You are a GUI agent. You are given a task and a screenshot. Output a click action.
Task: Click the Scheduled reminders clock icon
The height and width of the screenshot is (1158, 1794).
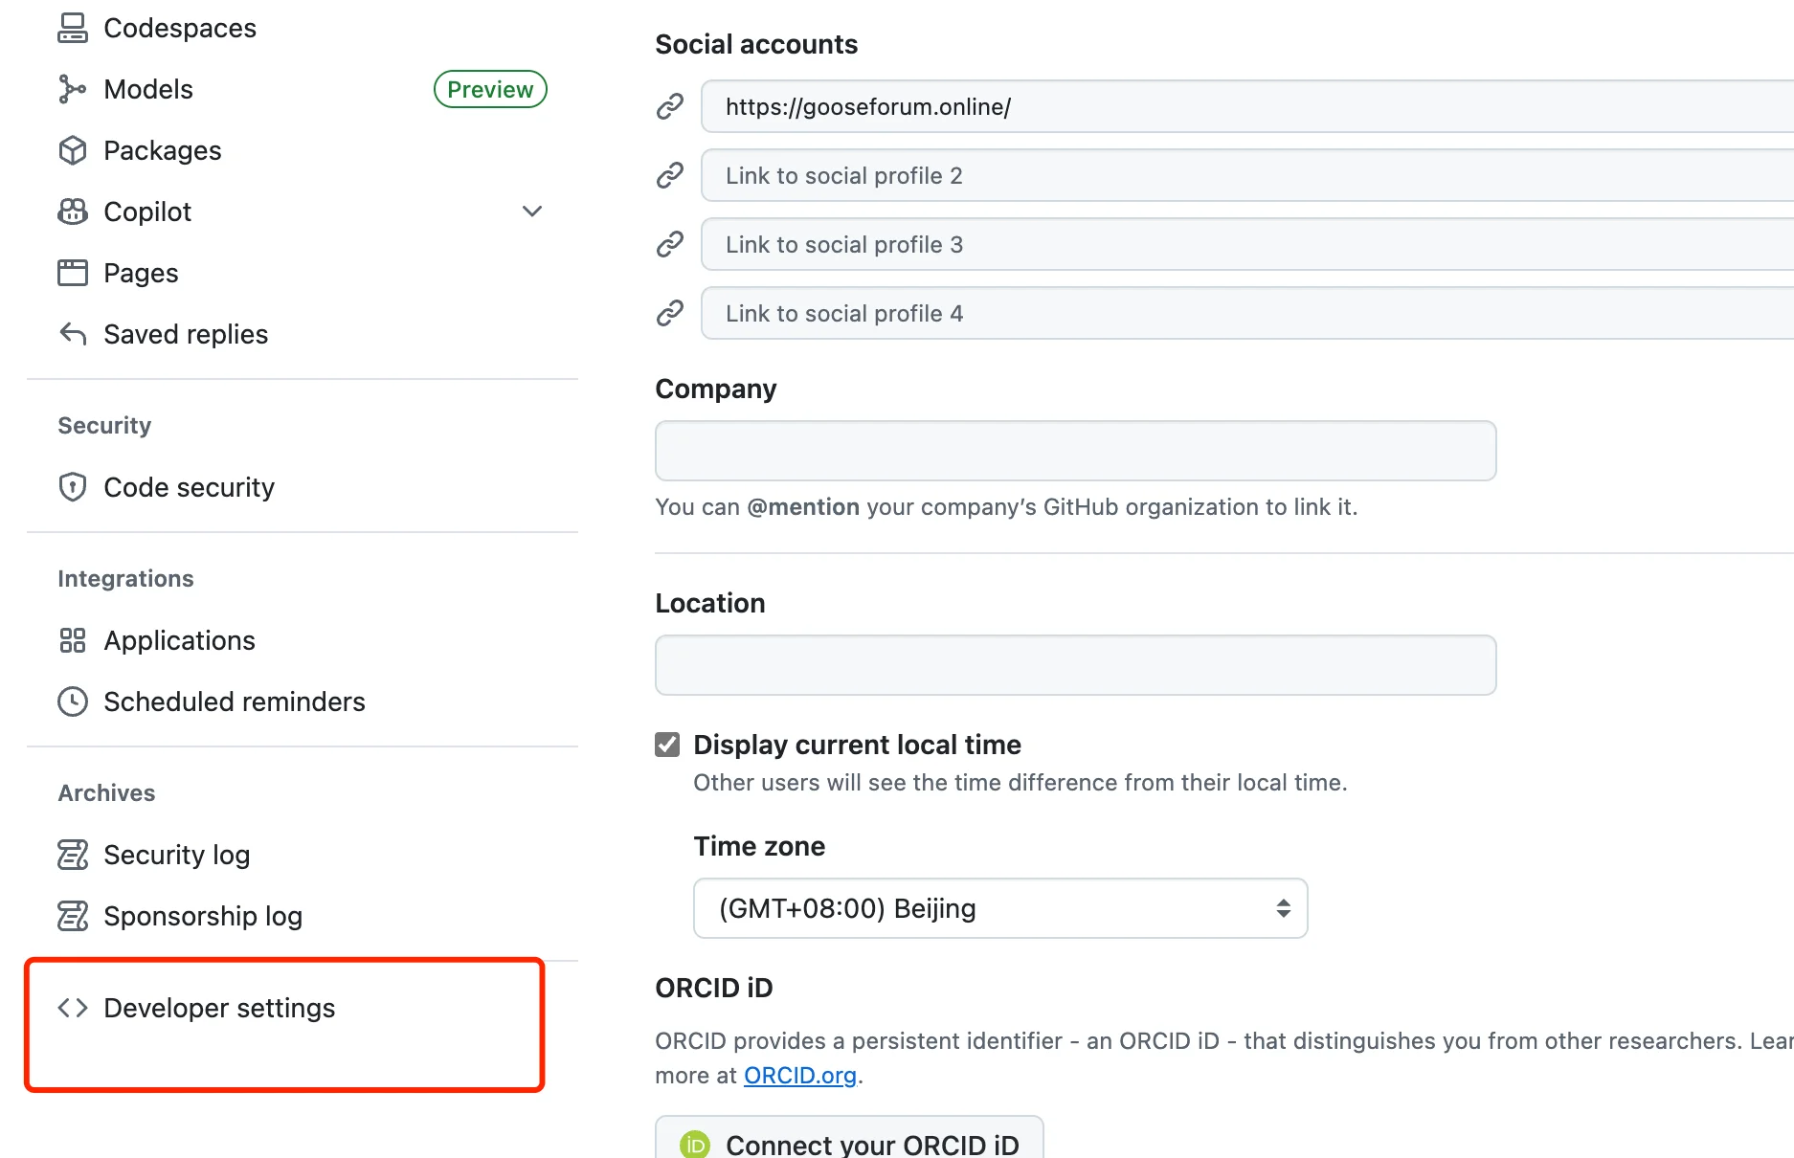pos(73,701)
